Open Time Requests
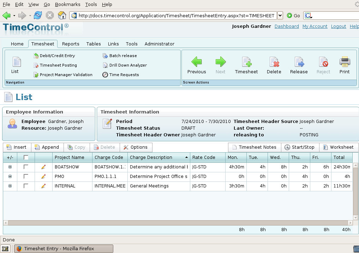 pyautogui.click(x=121, y=75)
